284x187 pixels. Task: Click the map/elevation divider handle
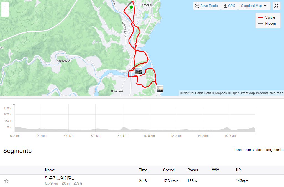(x=141, y=97)
